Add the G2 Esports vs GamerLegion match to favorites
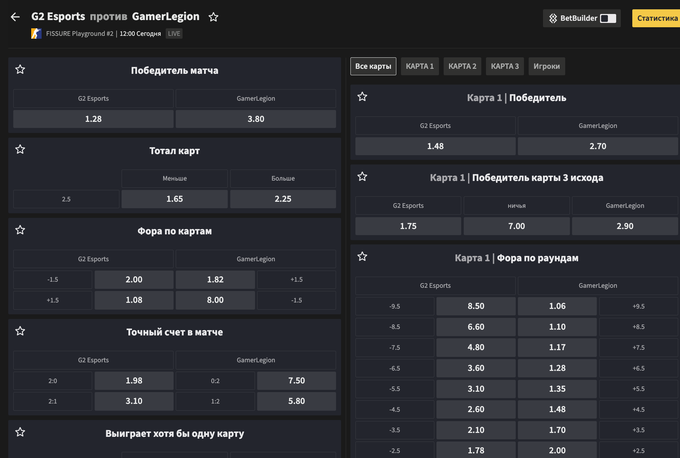 pyautogui.click(x=213, y=16)
